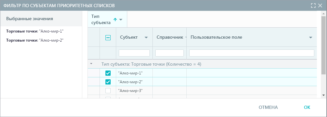Viewport: 327px width, 117px height.
Task: Click the "Алко-мир-2" subject cell
Action: [134, 82]
